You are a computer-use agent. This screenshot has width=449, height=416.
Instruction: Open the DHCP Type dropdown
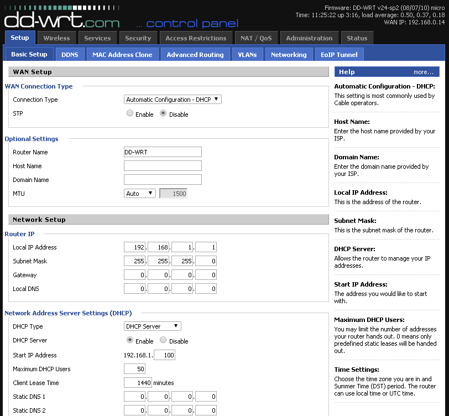pyautogui.click(x=153, y=326)
